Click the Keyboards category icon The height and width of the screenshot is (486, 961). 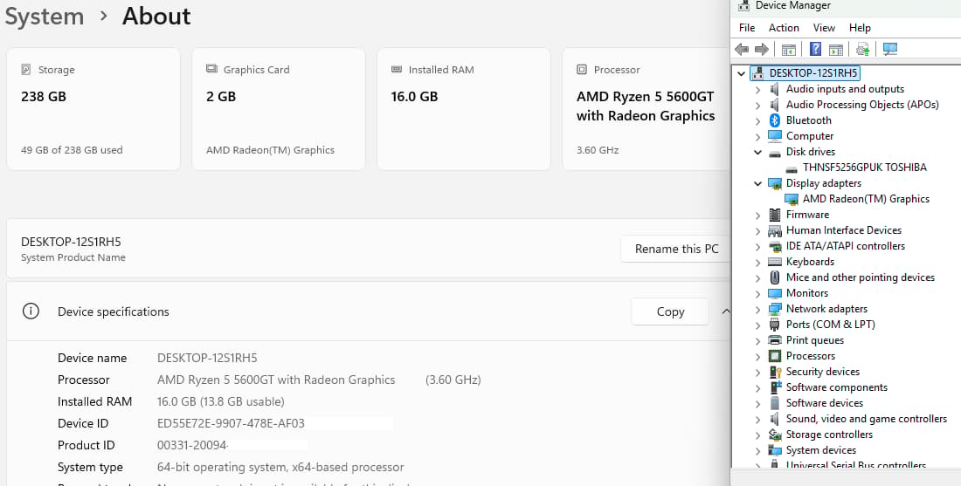[775, 262]
